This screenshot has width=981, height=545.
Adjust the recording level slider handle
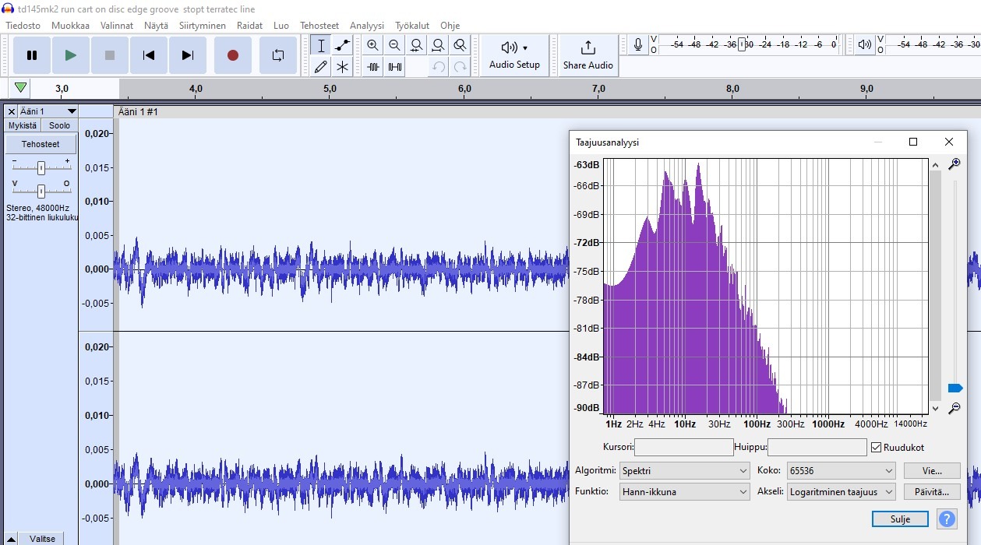[x=743, y=45]
